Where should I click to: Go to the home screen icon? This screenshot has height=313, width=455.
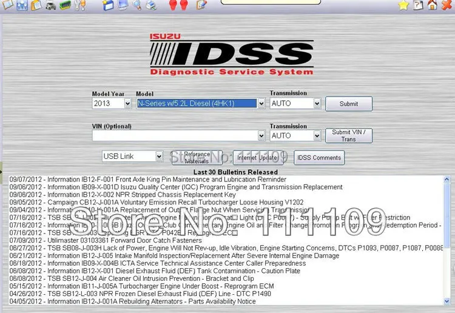[x=432, y=5]
